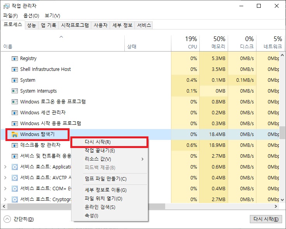Screen dimensions: 286x229
Task: Sort by the 상태 column header
Action: pos(148,43)
